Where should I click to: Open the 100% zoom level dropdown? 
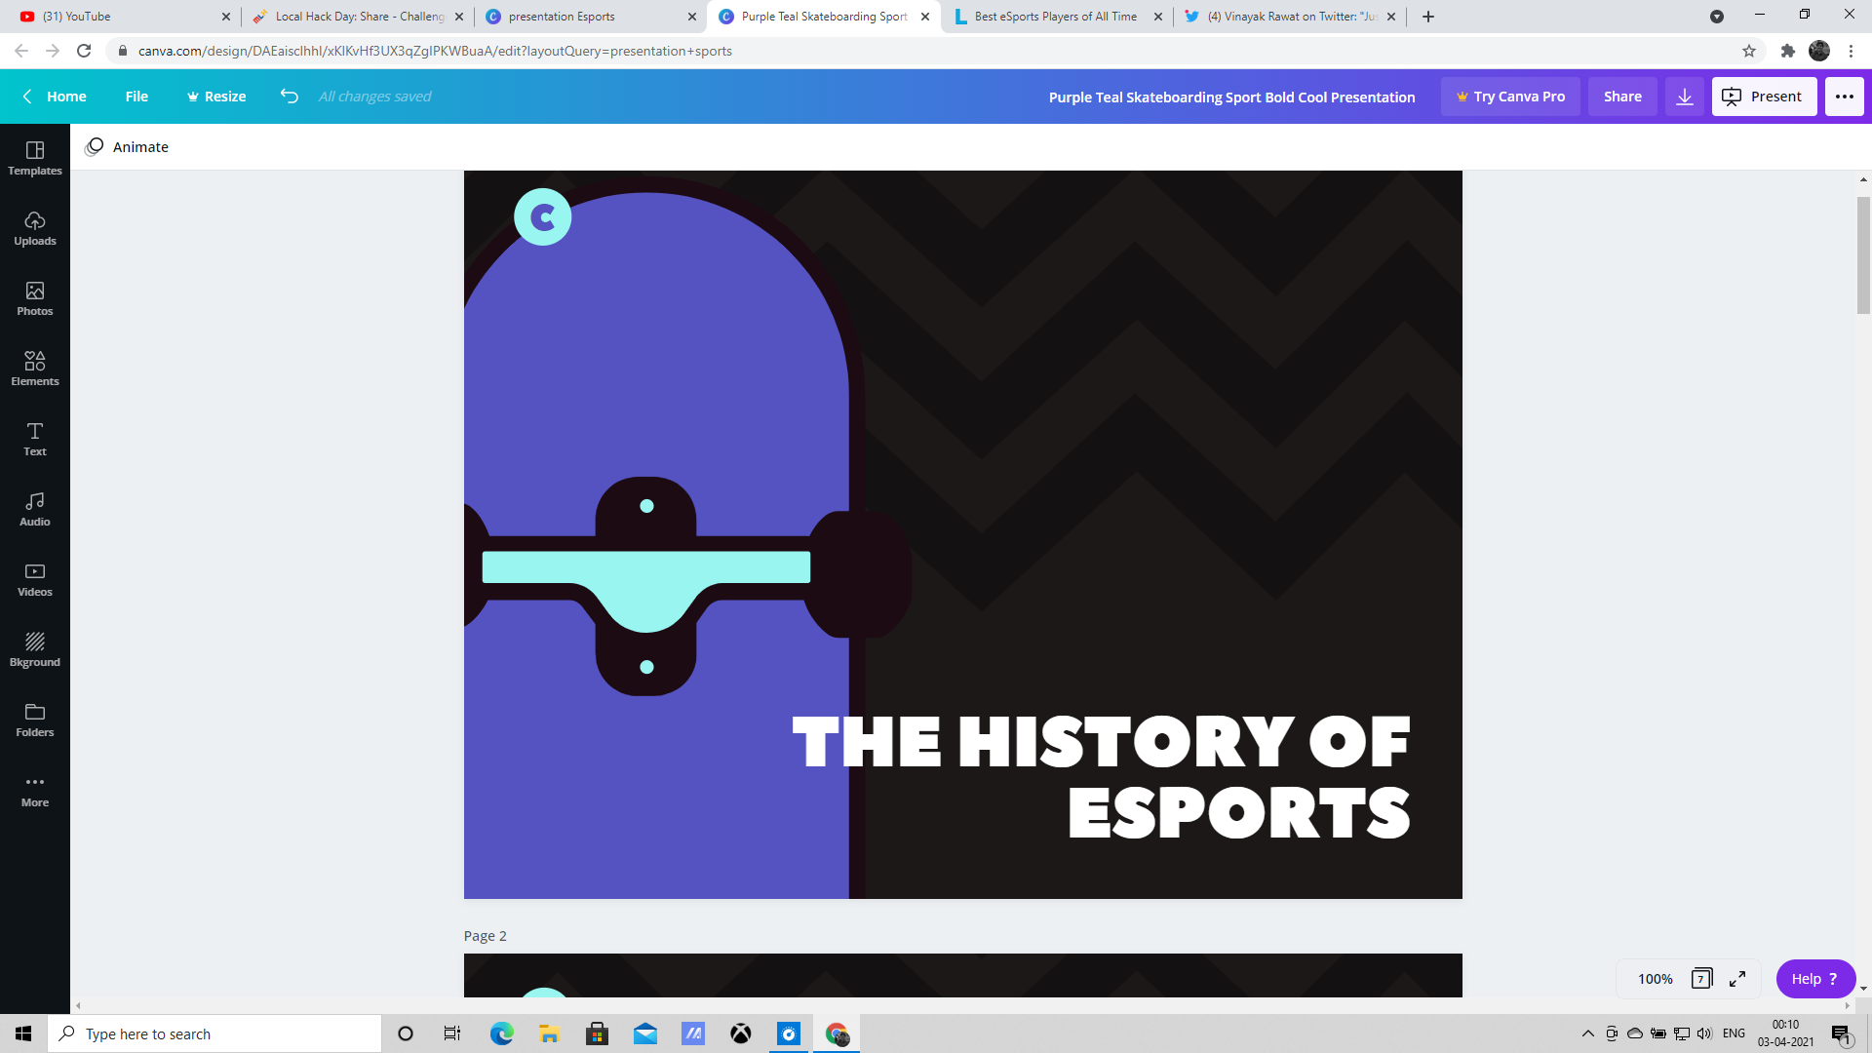(1655, 979)
